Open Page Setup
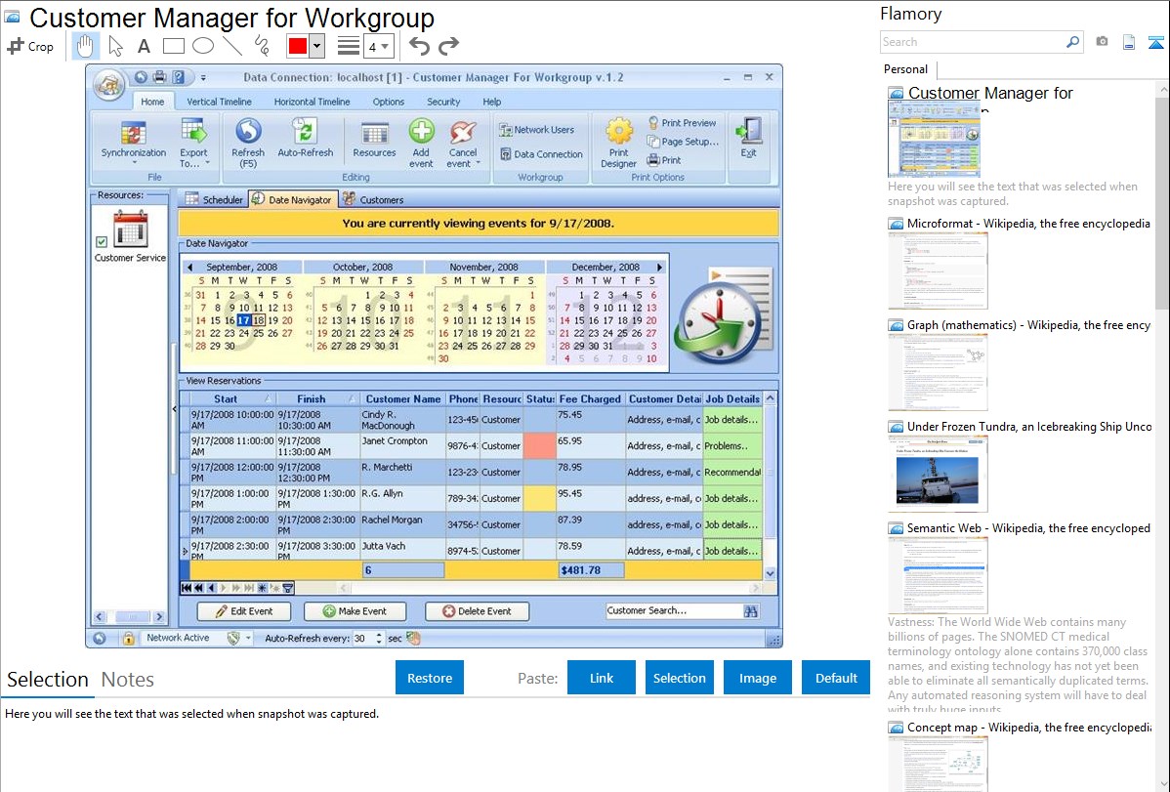Screen dimensions: 1170x792 click(683, 141)
